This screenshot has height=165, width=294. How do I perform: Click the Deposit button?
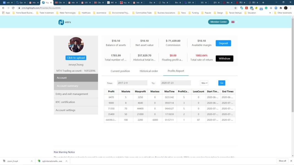[x=223, y=43]
